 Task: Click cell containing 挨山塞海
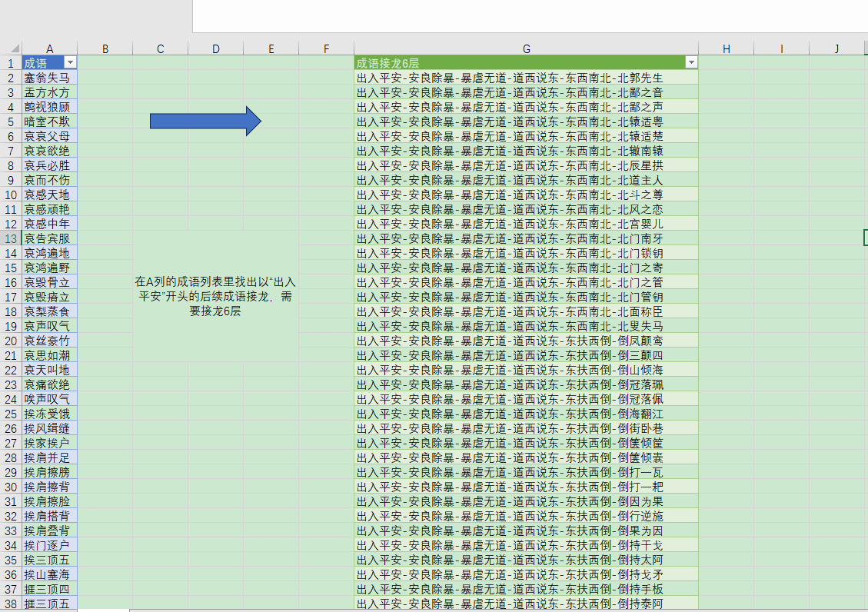49,574
